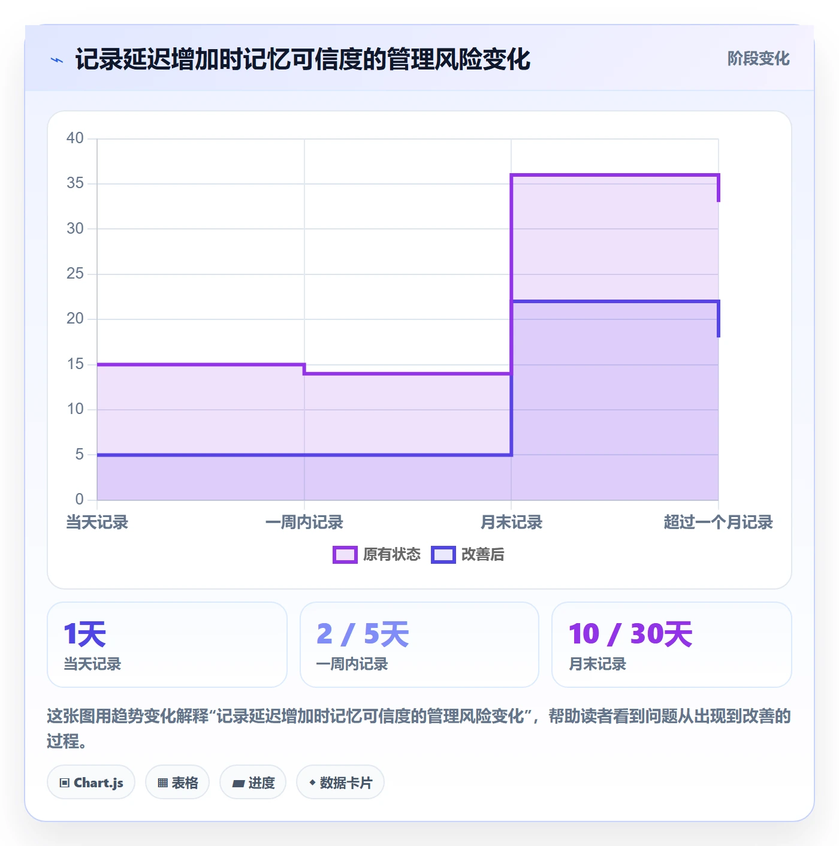Select the 进度 tag chip
Viewport: 839px width, 846px height.
pos(253,782)
